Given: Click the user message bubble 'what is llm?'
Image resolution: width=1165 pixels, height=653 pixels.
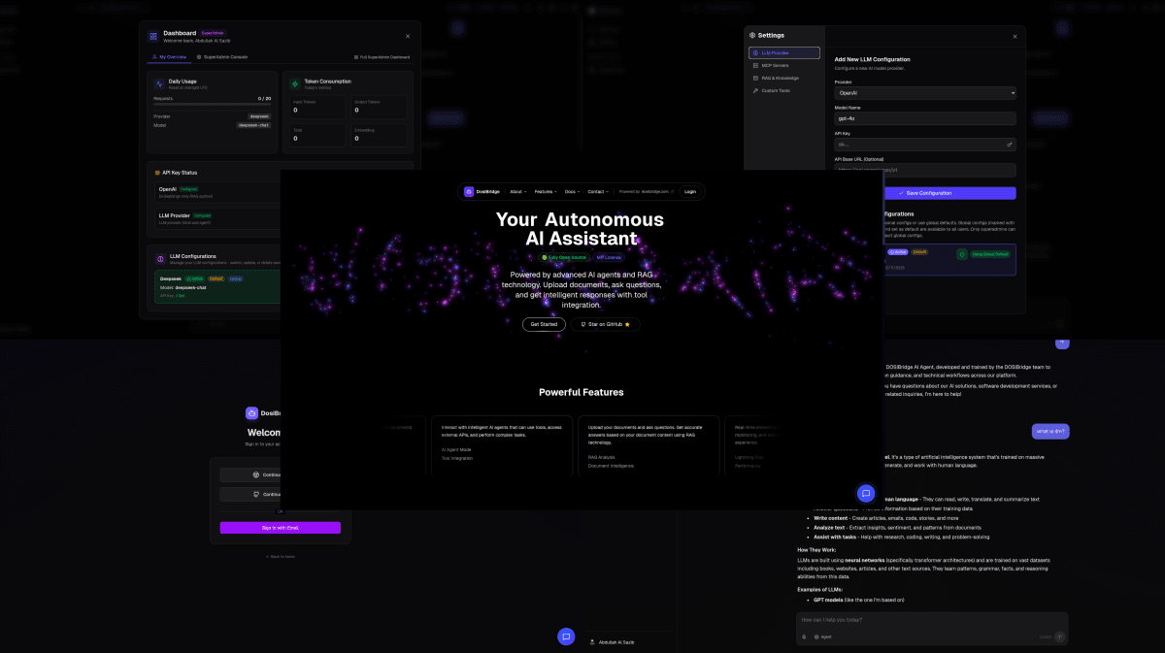Looking at the screenshot, I should (x=1050, y=431).
